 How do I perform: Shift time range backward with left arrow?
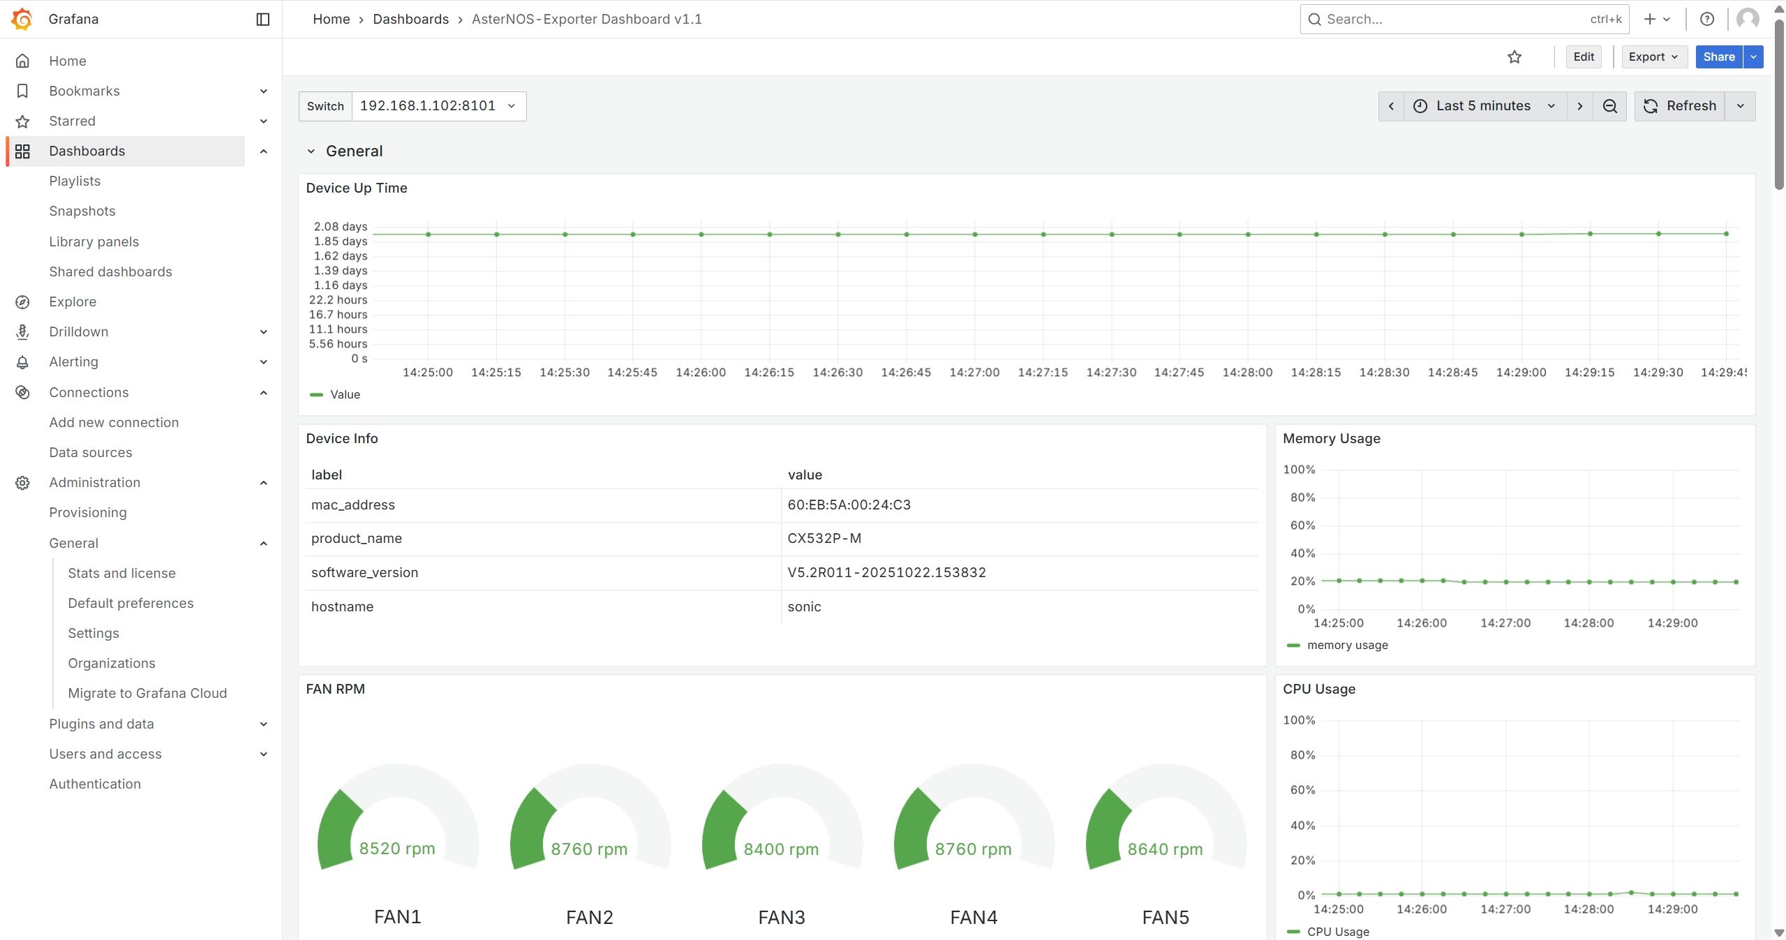(1390, 106)
